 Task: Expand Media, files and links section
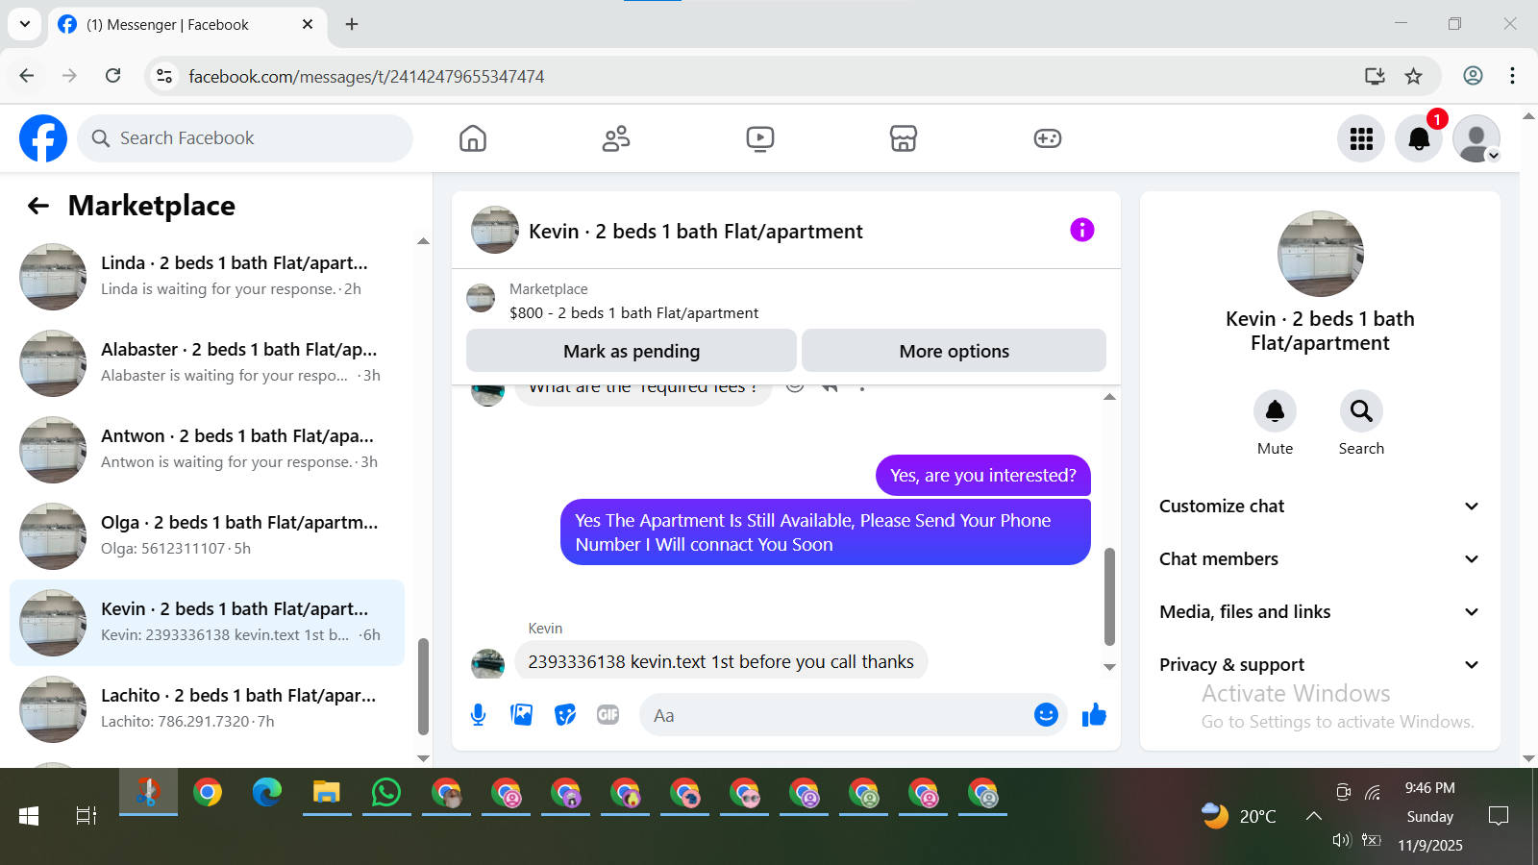(x=1319, y=612)
